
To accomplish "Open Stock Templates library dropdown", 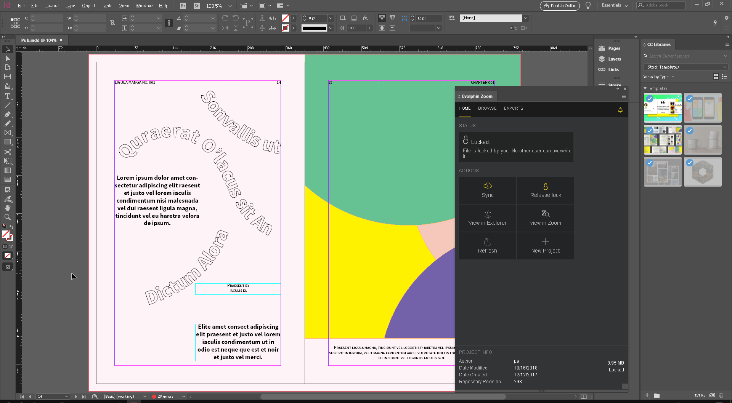I will (685, 67).
